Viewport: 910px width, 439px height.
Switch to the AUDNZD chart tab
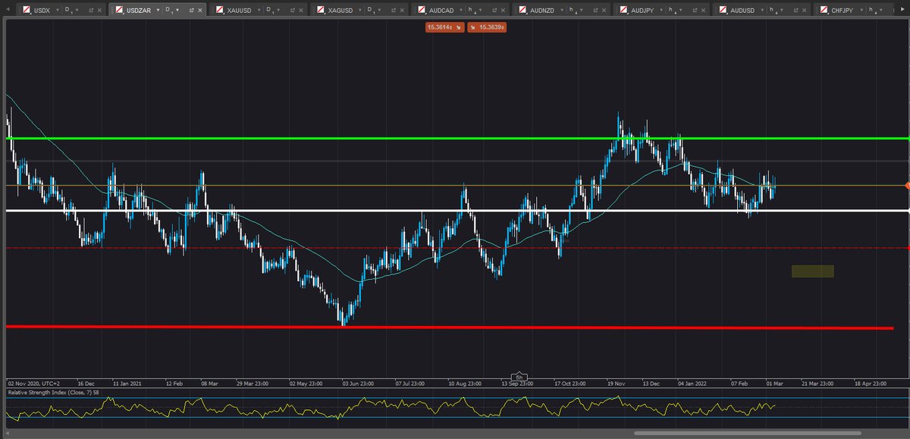point(542,10)
